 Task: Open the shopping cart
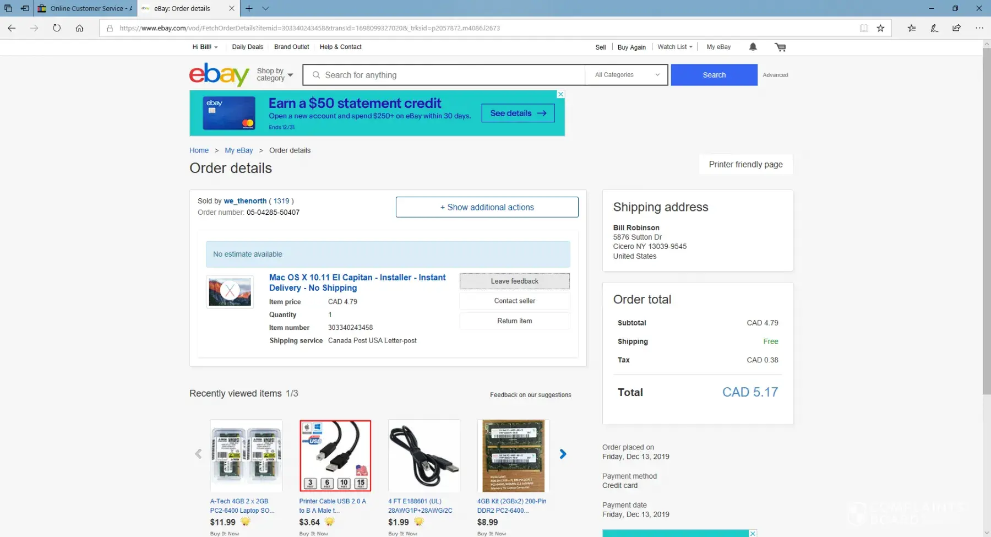click(780, 47)
